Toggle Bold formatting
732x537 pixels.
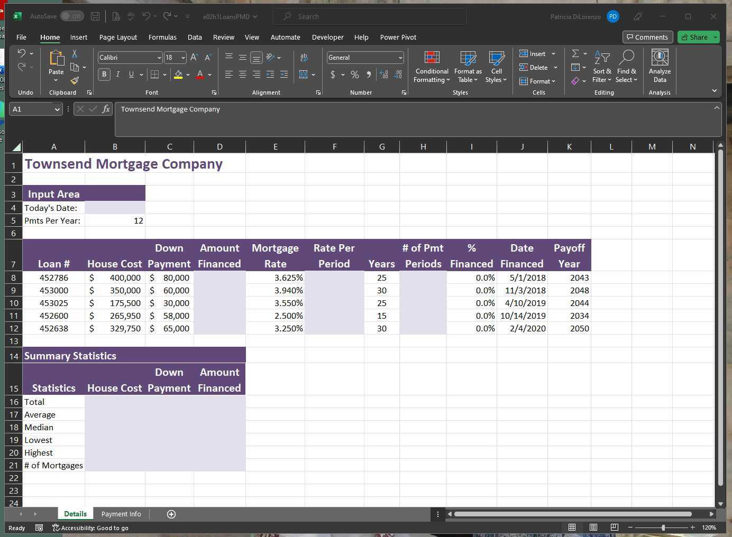click(104, 75)
